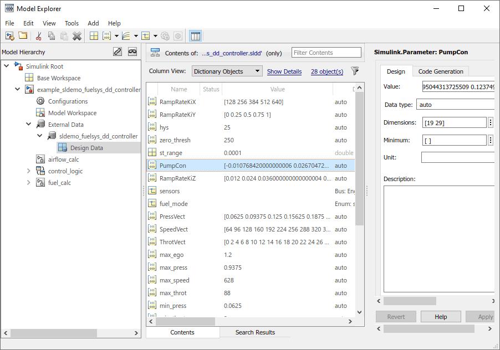Click the new model toolbar icon

9,36
